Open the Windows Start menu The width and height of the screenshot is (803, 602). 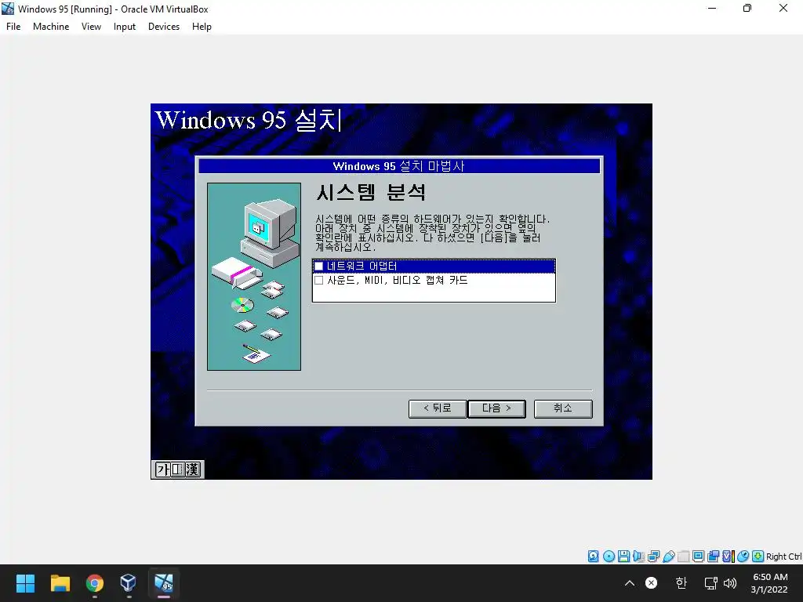click(x=25, y=583)
